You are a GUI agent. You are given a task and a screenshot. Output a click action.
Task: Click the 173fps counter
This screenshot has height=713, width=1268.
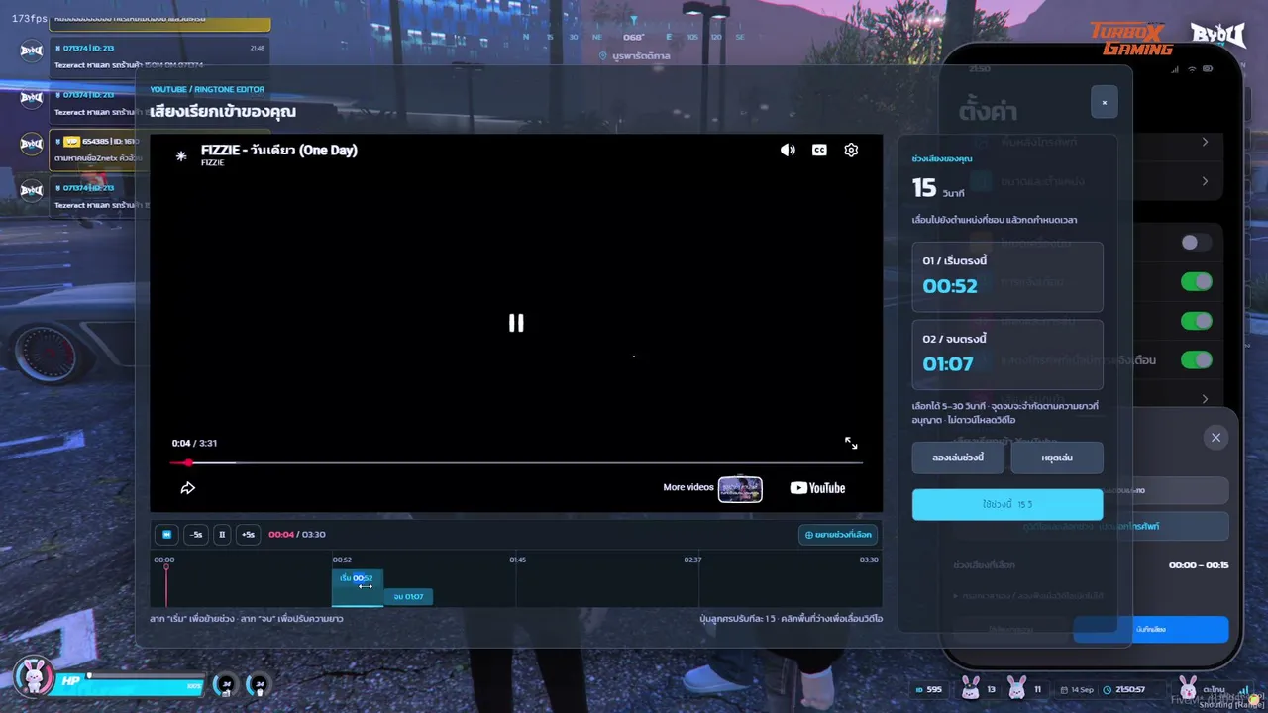click(30, 19)
